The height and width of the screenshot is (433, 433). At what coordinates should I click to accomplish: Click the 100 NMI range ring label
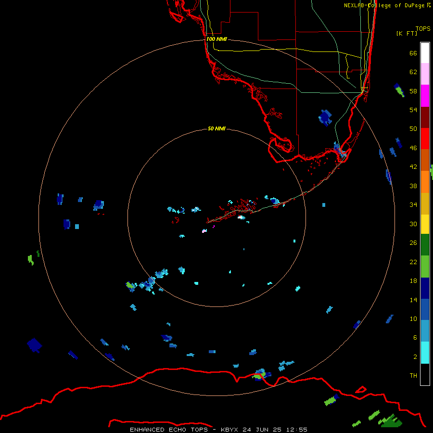click(x=216, y=39)
